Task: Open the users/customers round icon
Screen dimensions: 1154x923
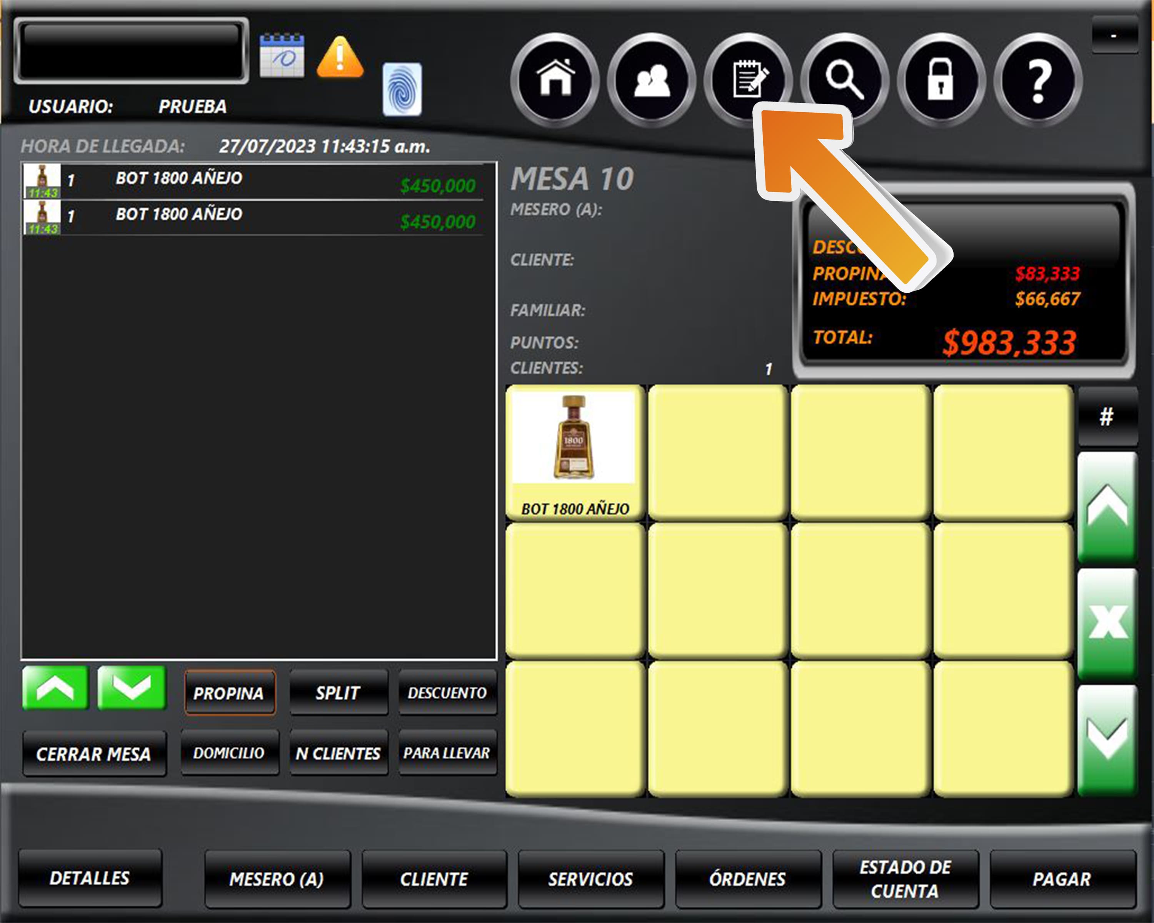Action: tap(651, 79)
